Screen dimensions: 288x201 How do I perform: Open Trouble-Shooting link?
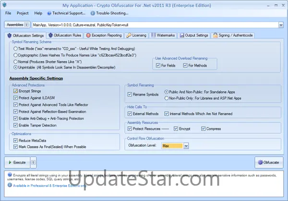(109, 13)
